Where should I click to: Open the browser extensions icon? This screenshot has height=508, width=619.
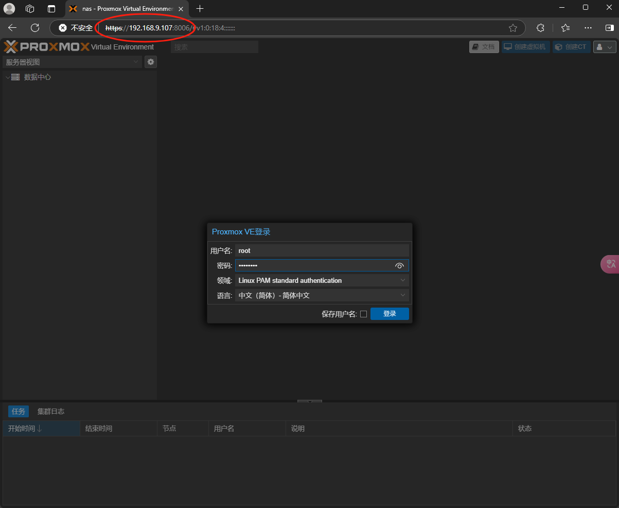point(540,28)
